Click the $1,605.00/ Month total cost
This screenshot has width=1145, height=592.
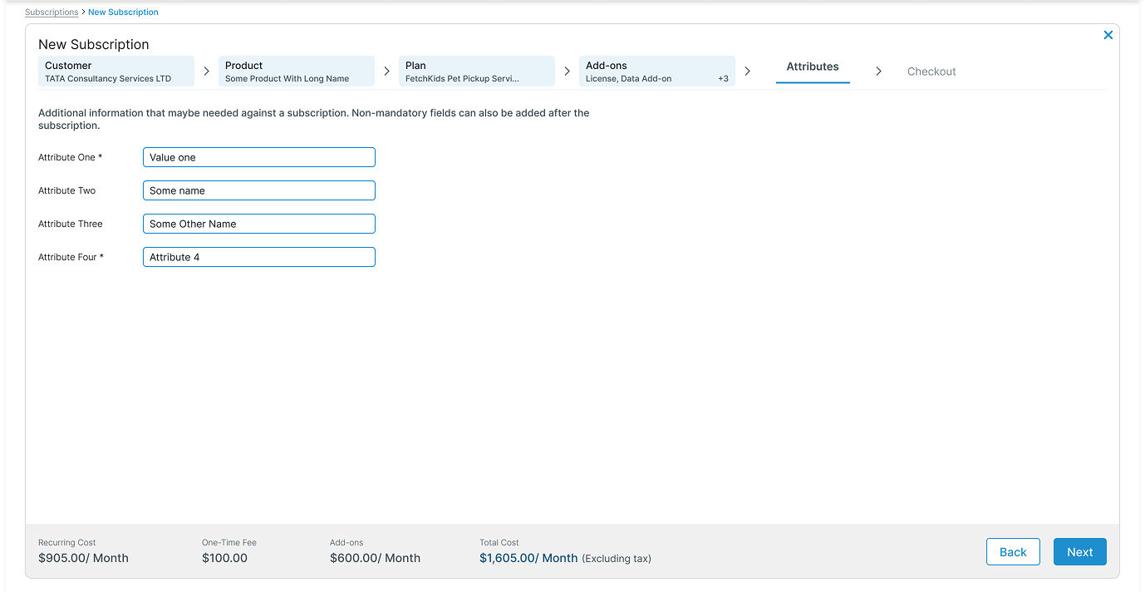[x=528, y=558]
